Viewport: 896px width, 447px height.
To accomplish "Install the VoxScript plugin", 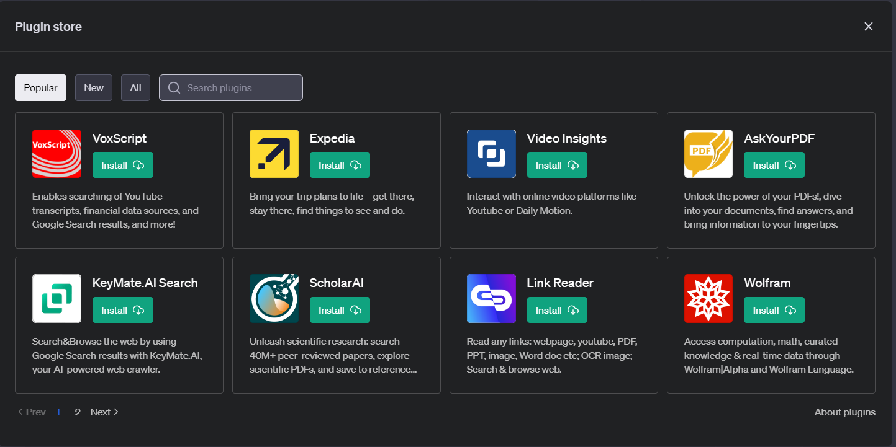I will coord(123,165).
